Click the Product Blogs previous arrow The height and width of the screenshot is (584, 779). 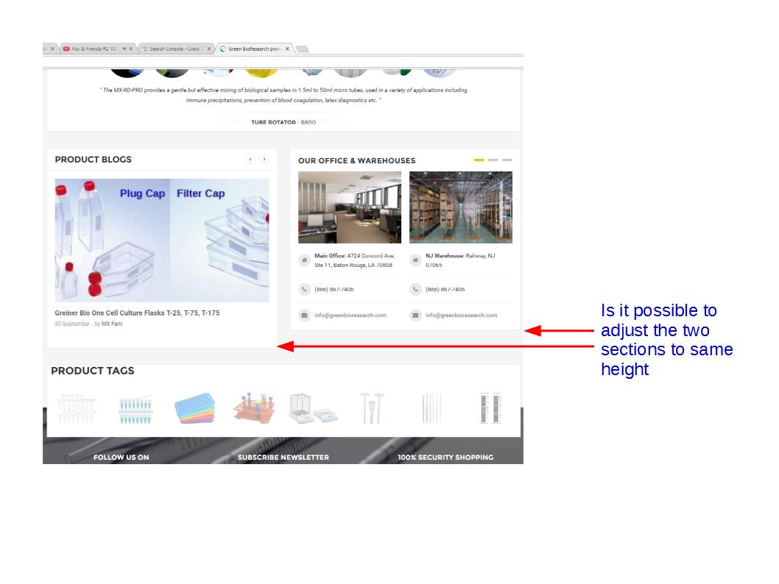250,159
